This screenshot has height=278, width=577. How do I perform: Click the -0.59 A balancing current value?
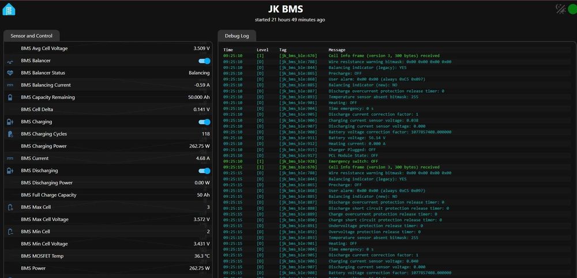(x=202, y=85)
